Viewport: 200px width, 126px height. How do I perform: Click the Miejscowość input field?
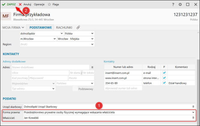point(49,78)
